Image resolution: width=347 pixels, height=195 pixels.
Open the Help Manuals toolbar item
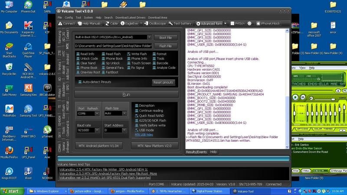pos(89,23)
